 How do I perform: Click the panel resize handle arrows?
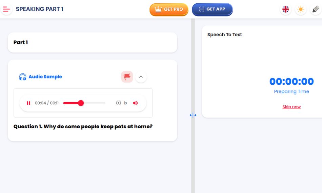click(x=193, y=115)
